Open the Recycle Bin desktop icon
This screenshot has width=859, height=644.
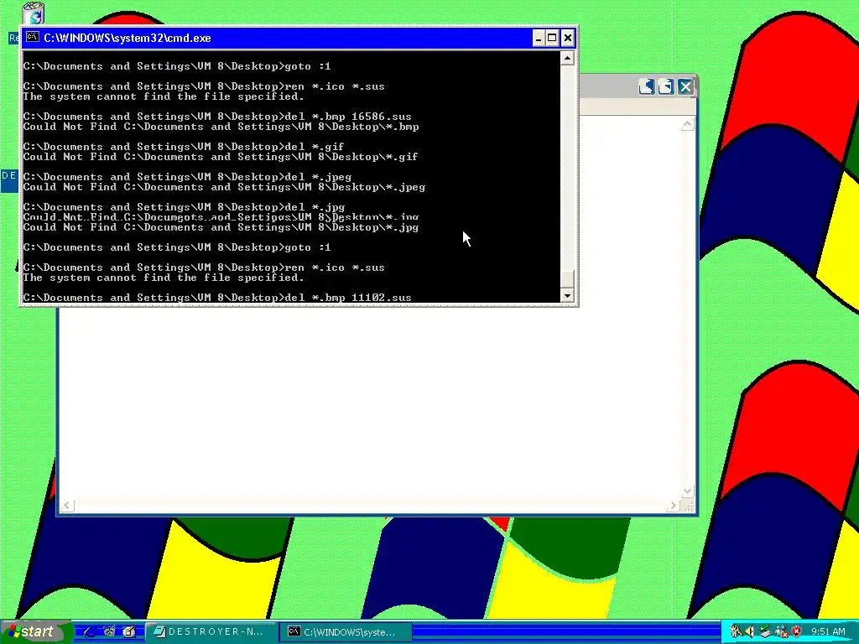click(x=34, y=13)
